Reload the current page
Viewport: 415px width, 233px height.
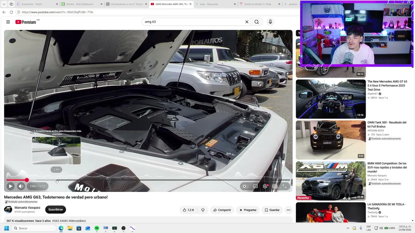11,12
